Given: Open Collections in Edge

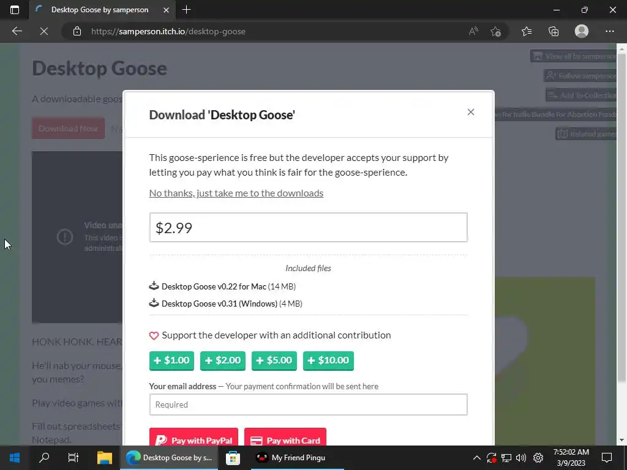Looking at the screenshot, I should coord(554,31).
